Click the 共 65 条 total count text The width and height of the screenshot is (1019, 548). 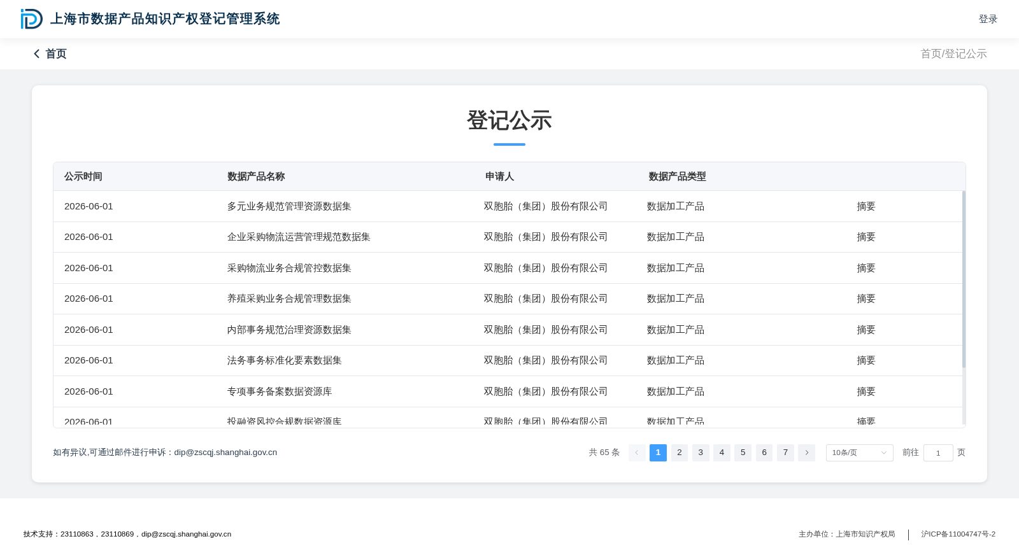(604, 453)
